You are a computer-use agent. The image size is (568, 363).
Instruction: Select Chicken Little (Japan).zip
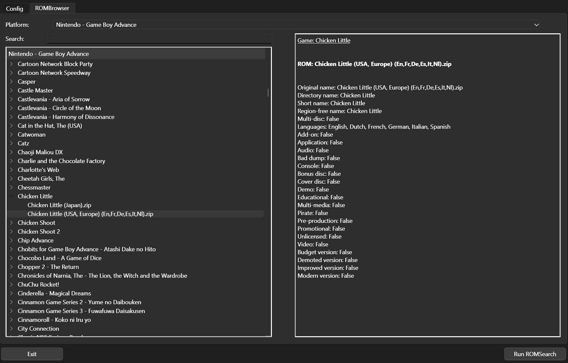tap(59, 205)
